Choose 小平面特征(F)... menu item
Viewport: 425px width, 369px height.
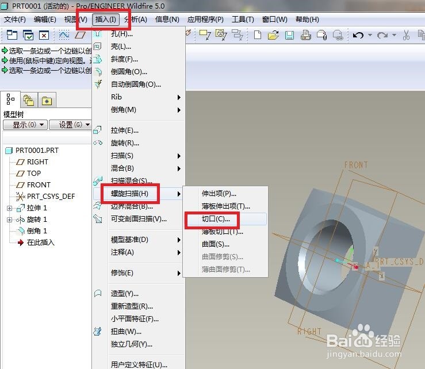pos(135,319)
